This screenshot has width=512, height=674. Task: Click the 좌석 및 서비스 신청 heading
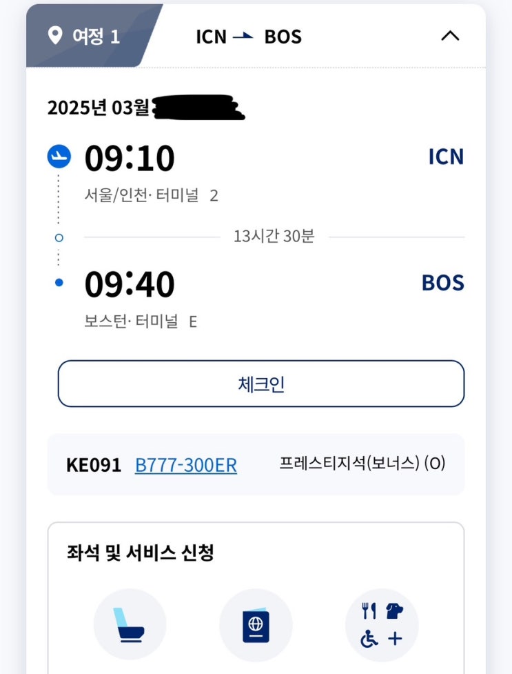pos(140,553)
